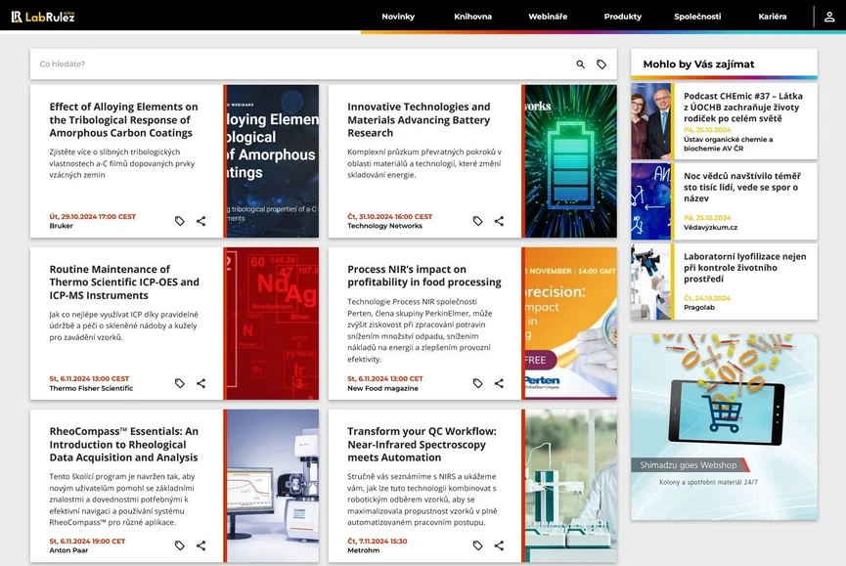Open 'Noc vědců navštívilo' article
This screenshot has width=846, height=566.
tap(742, 187)
